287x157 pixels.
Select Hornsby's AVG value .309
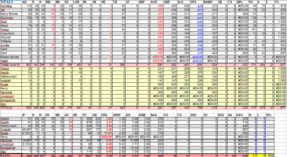[x=156, y=6]
